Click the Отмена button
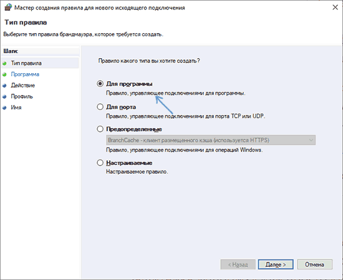 [314, 264]
